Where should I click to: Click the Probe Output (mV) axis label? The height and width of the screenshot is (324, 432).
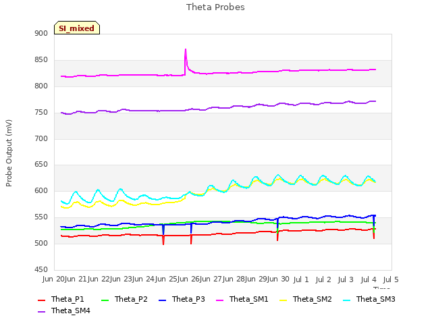pos(9,153)
